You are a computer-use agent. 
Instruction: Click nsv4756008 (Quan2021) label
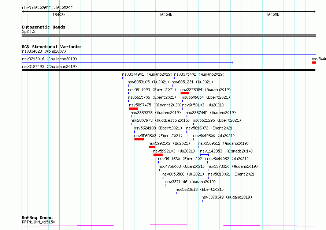182,166
